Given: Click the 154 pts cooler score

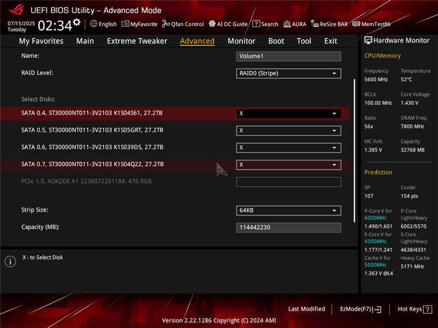Looking at the screenshot, I should point(409,196).
